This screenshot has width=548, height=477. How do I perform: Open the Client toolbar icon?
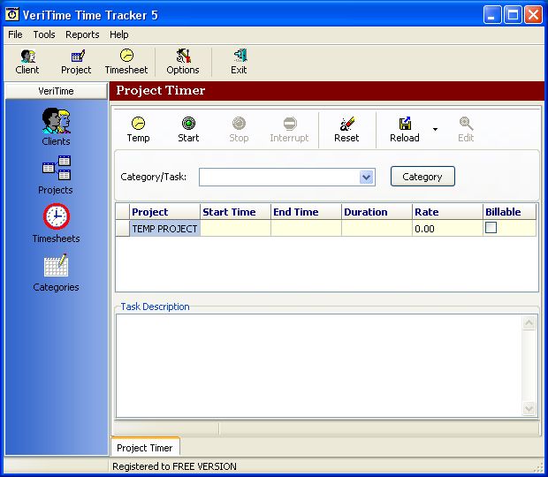(27, 62)
